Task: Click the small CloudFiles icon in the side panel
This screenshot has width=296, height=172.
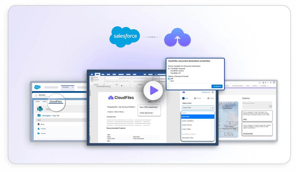Action: 184,92
